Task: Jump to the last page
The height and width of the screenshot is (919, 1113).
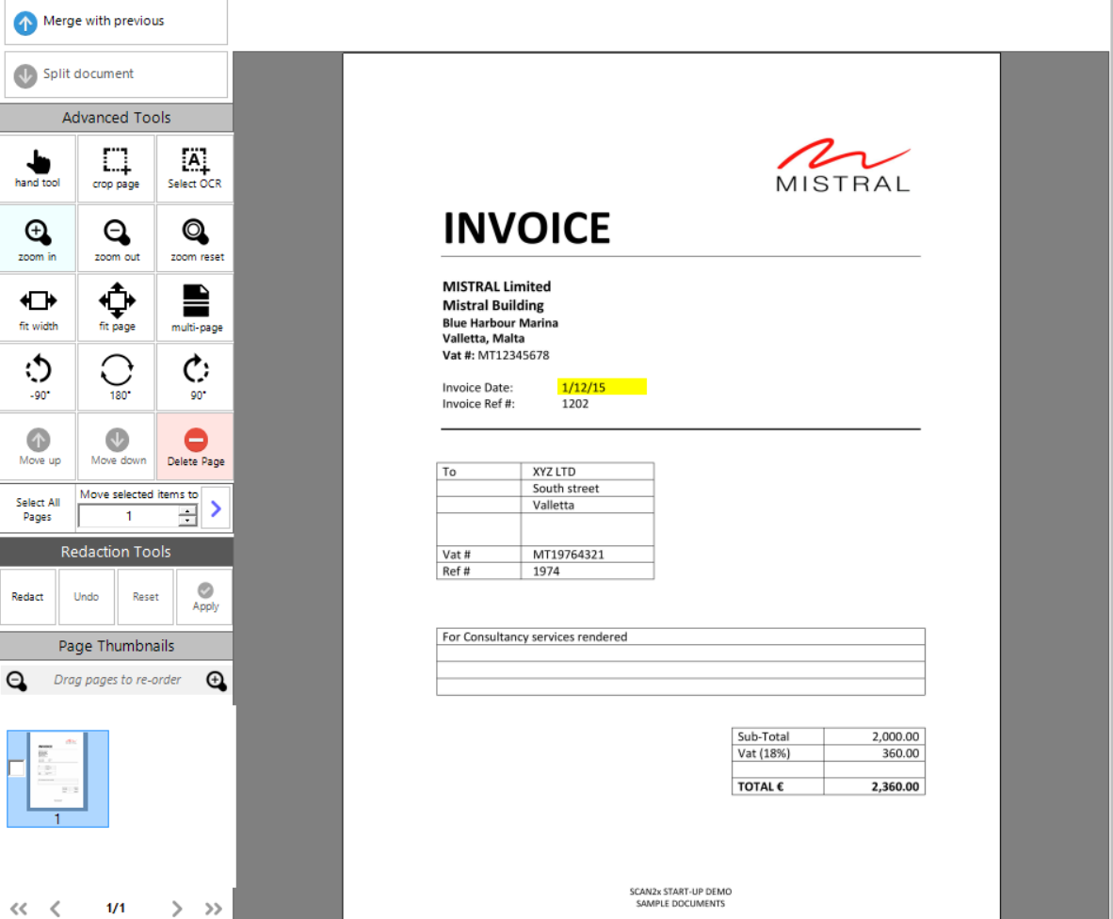Action: click(x=213, y=909)
